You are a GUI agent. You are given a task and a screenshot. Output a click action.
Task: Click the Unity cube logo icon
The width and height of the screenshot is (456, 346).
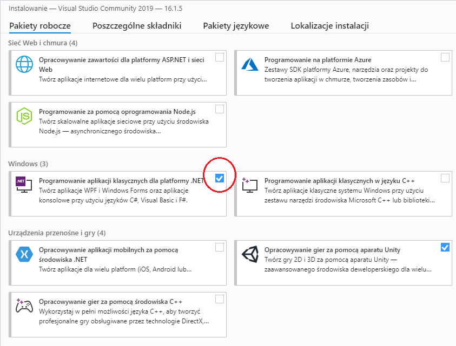tap(250, 254)
